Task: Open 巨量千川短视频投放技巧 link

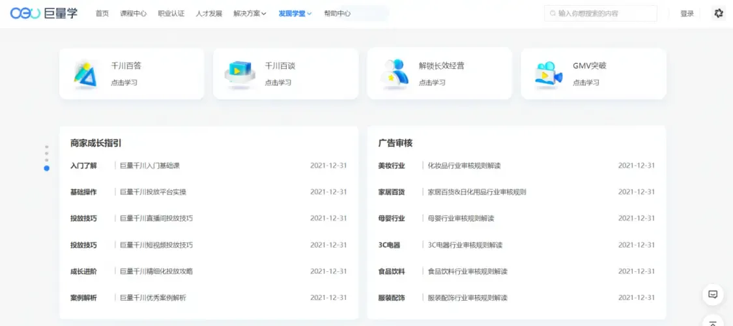Action: [x=156, y=245]
